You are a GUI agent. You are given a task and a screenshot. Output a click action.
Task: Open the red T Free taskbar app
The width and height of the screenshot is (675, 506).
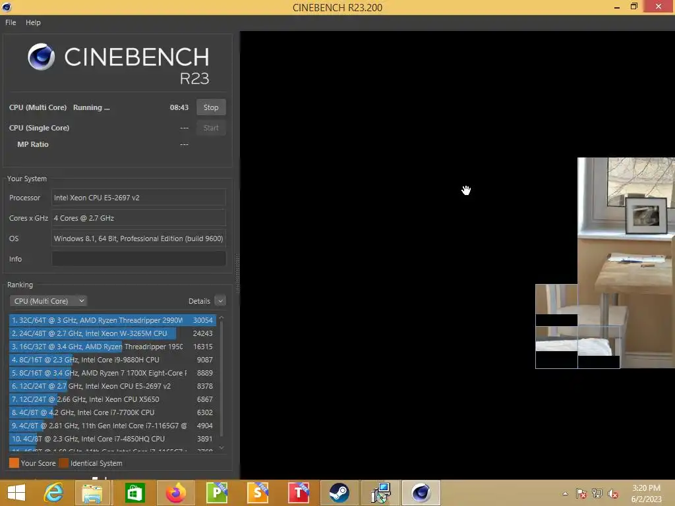(x=299, y=493)
